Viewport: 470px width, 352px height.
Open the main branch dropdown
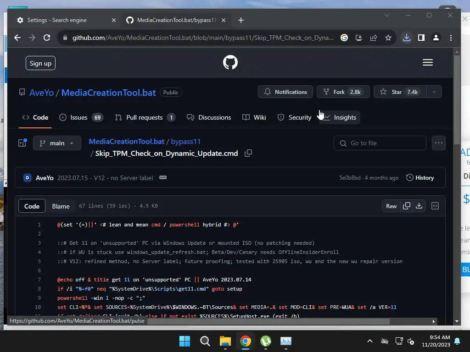(57, 143)
